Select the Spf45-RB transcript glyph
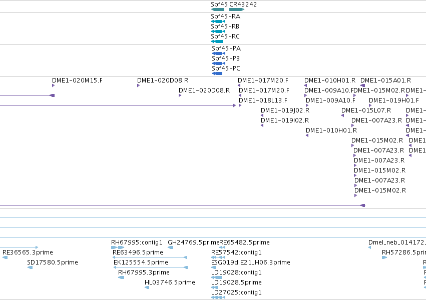The image size is (426, 300). [218, 31]
